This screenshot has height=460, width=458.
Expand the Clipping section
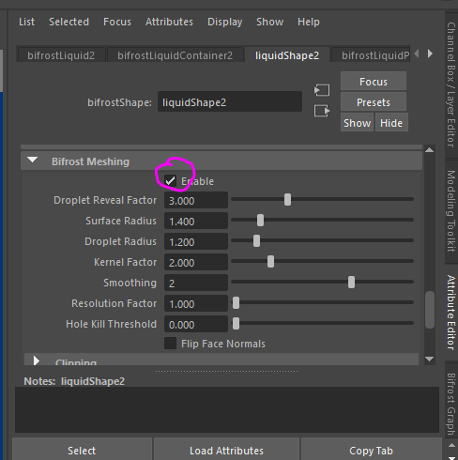click(x=36, y=360)
